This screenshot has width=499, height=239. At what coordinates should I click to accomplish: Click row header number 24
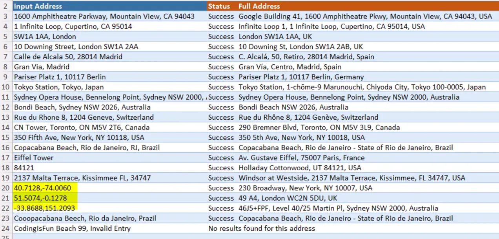(6, 228)
